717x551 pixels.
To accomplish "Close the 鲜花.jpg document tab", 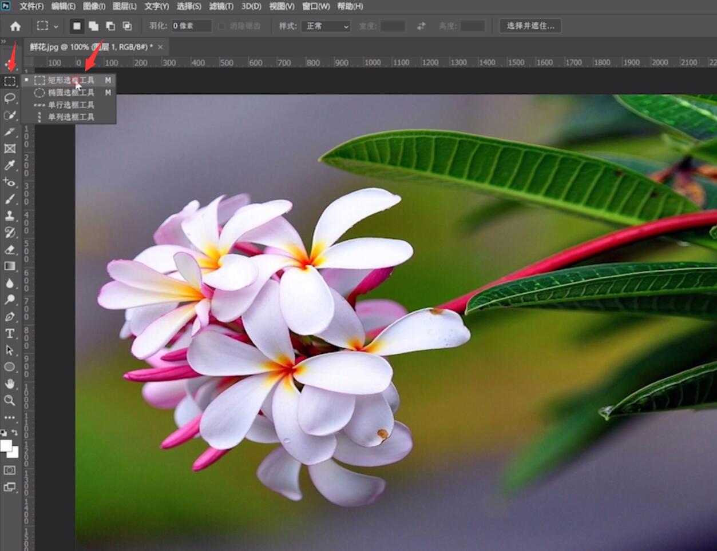I will coord(160,47).
